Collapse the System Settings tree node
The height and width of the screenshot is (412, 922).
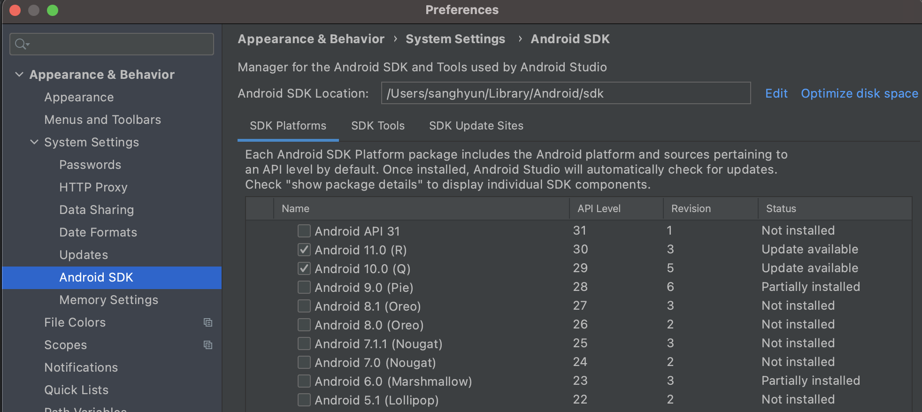point(34,142)
